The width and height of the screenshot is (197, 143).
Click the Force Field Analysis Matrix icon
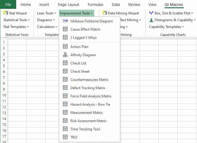(65, 96)
